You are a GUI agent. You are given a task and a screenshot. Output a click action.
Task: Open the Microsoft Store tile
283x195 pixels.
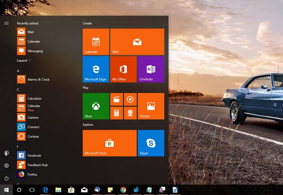109,143
